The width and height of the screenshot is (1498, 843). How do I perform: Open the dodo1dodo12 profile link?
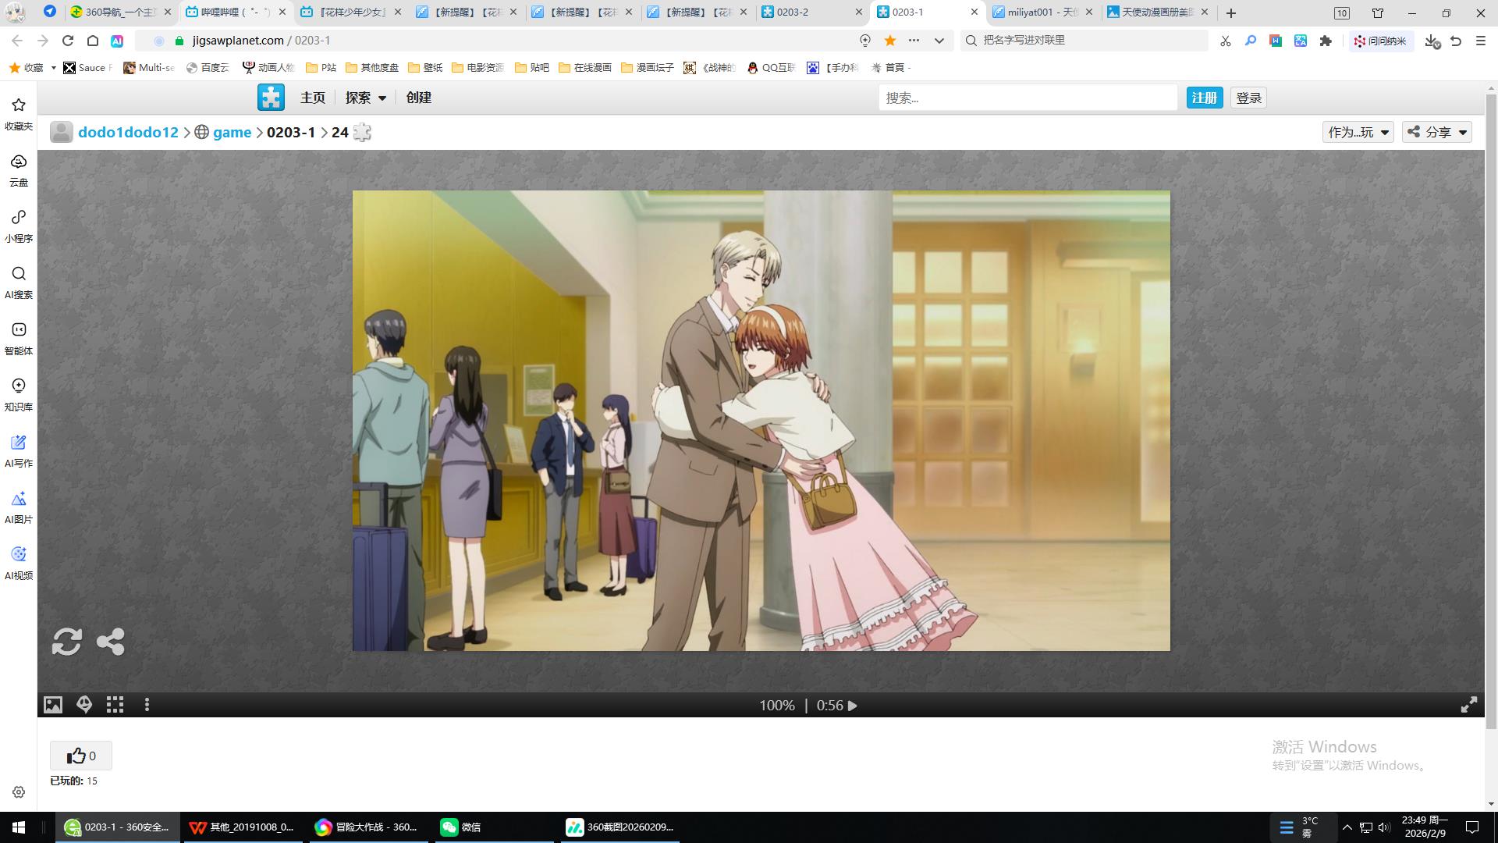click(x=128, y=132)
